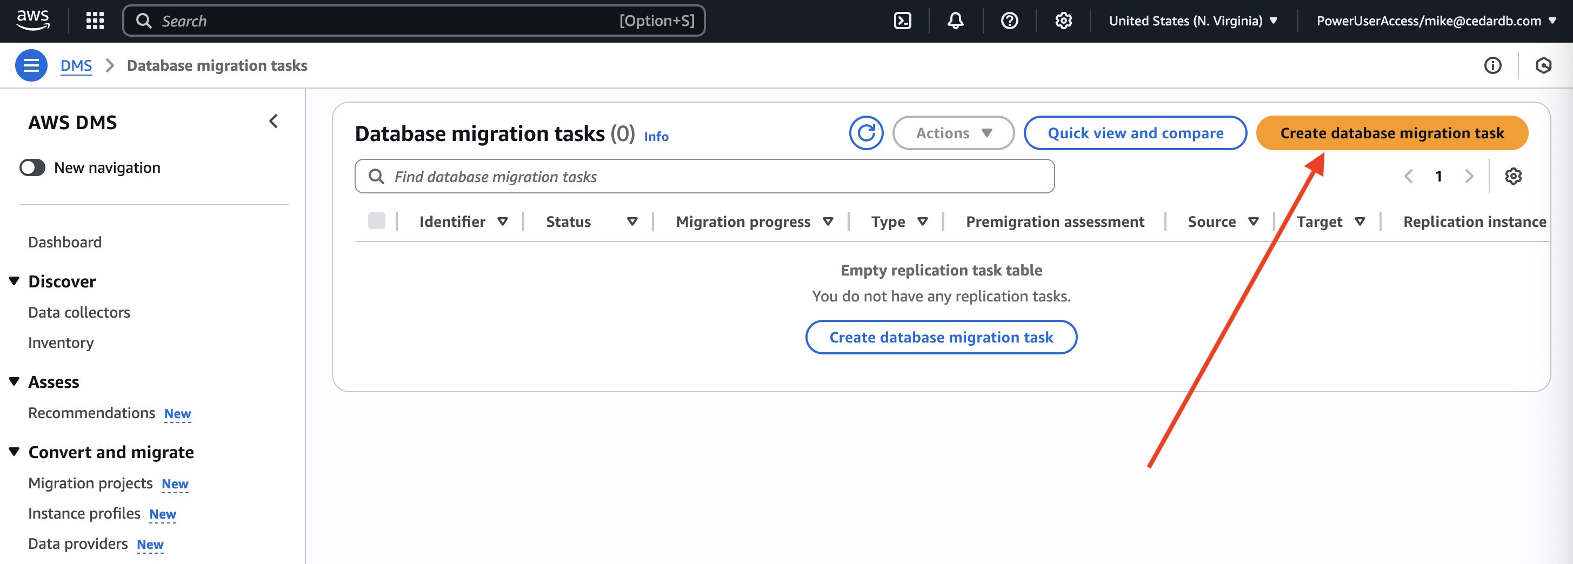Open Migration projects in the sidebar
Viewport: 1573px width, 564px height.
pyautogui.click(x=90, y=484)
